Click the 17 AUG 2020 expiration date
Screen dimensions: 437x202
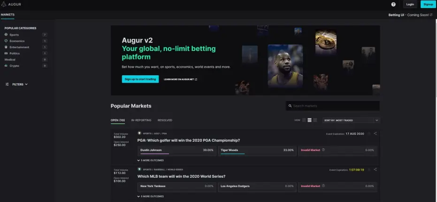[x=355, y=134]
